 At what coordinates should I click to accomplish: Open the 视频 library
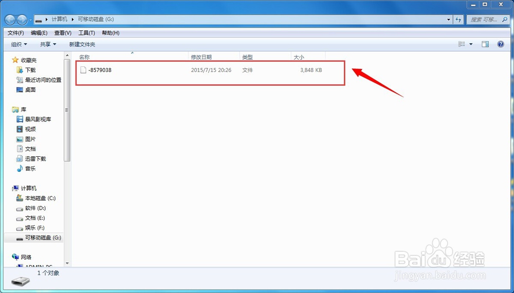[x=30, y=129]
